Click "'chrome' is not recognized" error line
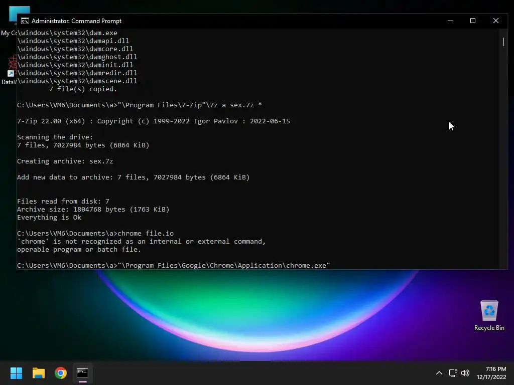 (x=141, y=241)
